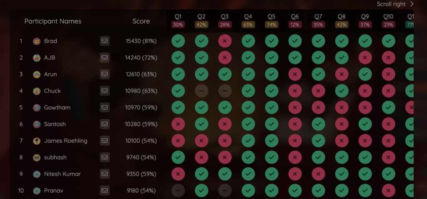The height and width of the screenshot is (199, 427).
Task: Open the envelope icon for James Roehling
Action: pyautogui.click(x=105, y=141)
